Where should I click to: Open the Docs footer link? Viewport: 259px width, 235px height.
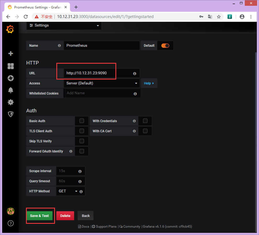[84, 226]
